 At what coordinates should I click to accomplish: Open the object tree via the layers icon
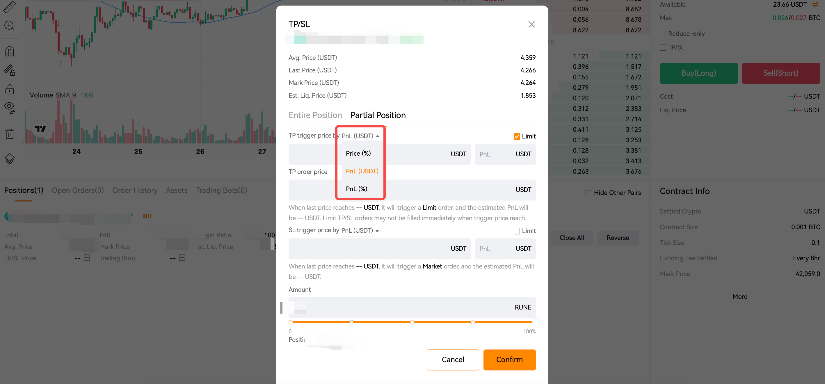(10, 159)
